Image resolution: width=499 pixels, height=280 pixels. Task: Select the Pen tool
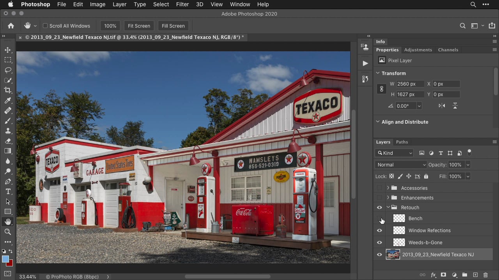click(7, 181)
